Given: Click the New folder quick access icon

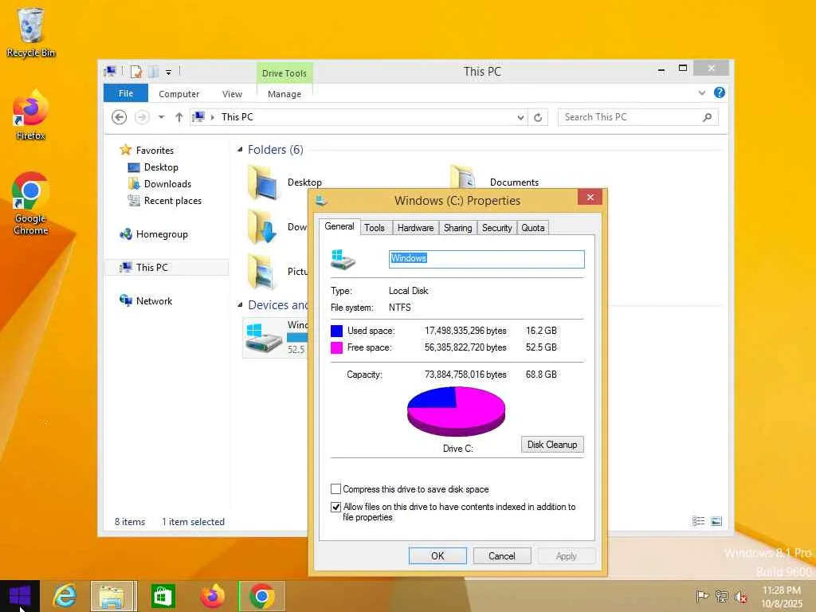Looking at the screenshot, I should pyautogui.click(x=153, y=71).
